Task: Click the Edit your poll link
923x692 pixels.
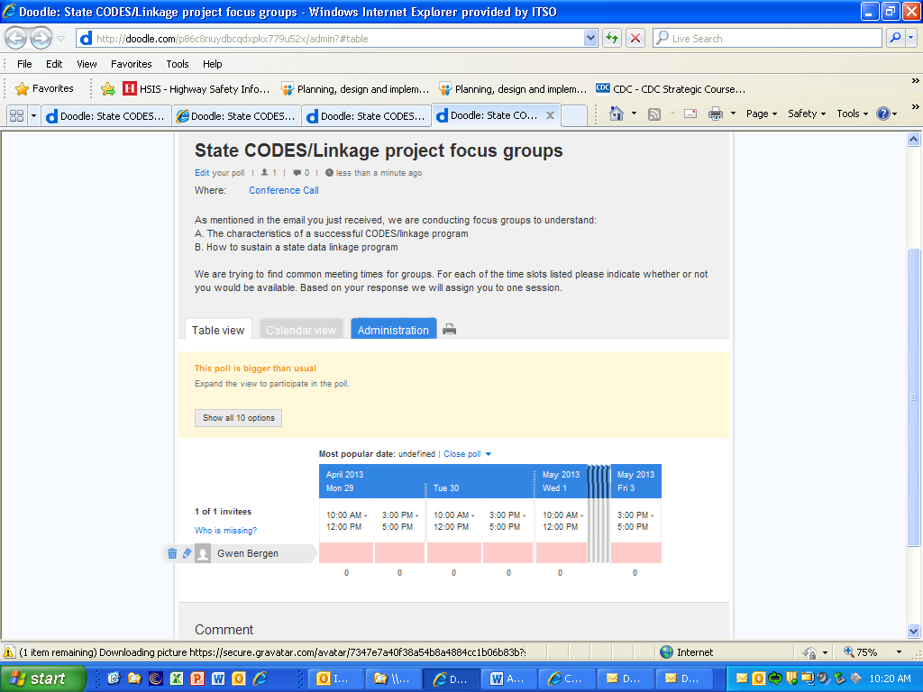Action: tap(202, 173)
